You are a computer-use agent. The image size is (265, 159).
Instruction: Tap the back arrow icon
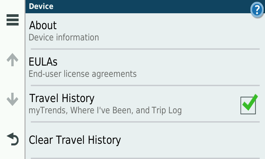[x=13, y=139]
